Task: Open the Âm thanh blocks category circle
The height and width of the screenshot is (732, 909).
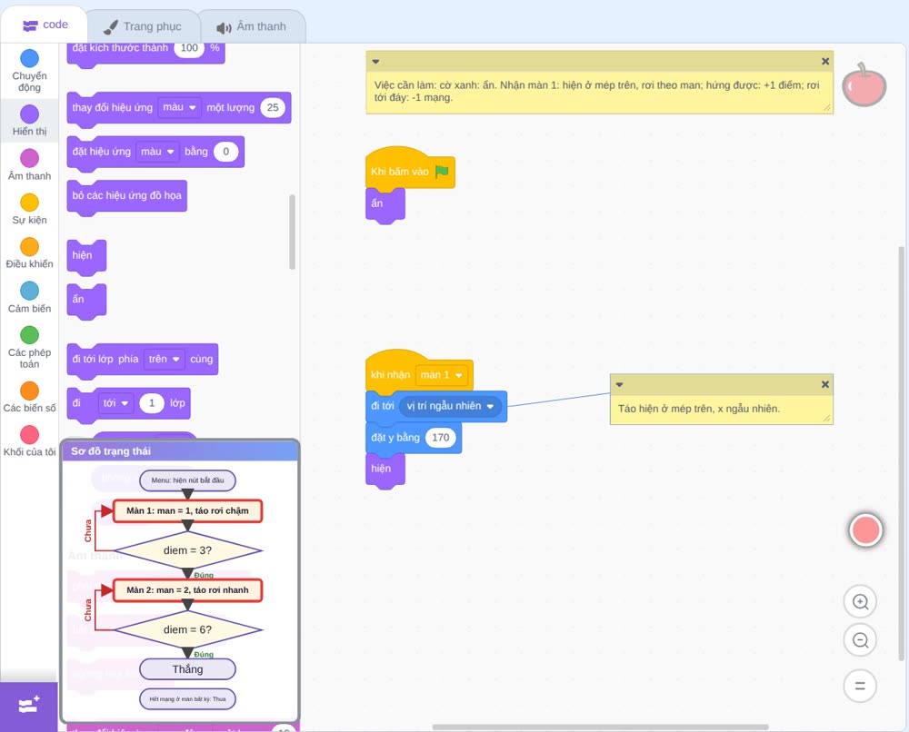Action: (x=30, y=158)
